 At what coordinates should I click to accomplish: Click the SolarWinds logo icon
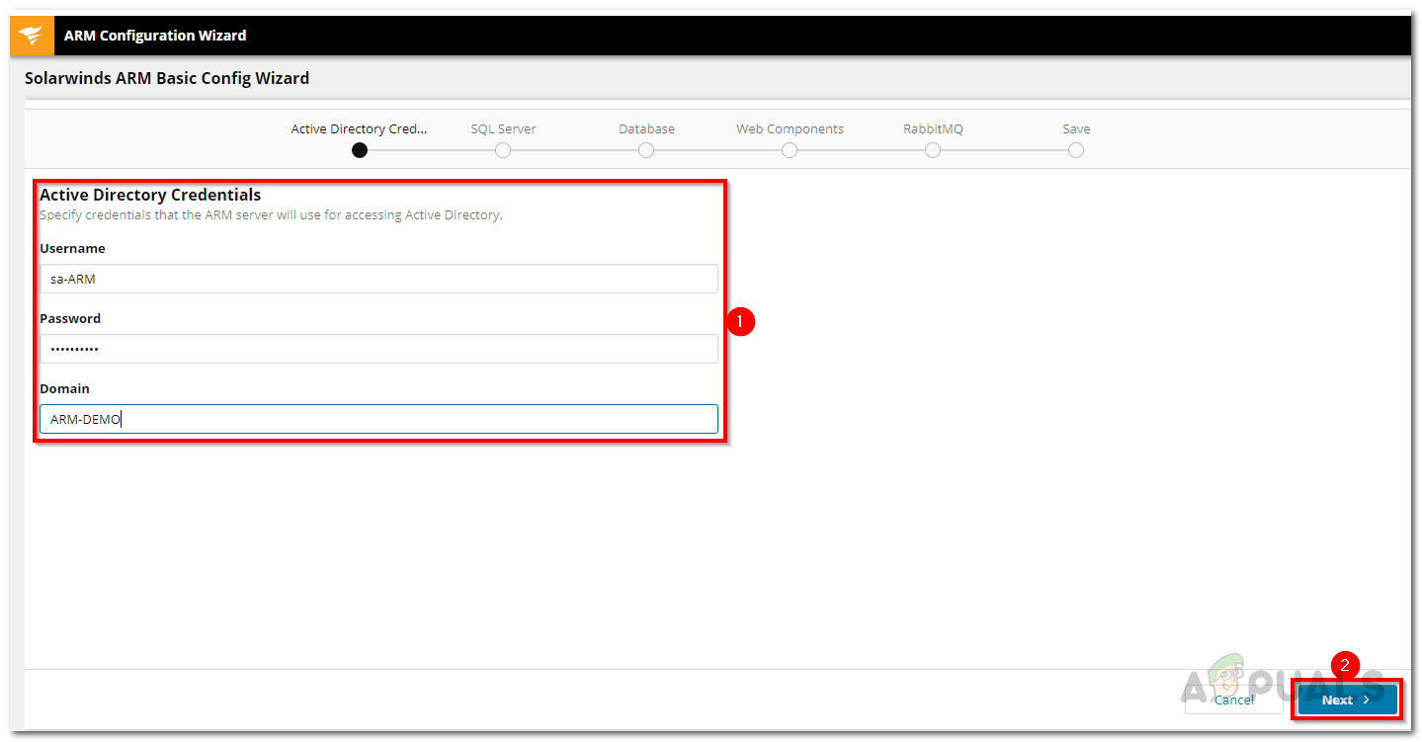click(31, 36)
